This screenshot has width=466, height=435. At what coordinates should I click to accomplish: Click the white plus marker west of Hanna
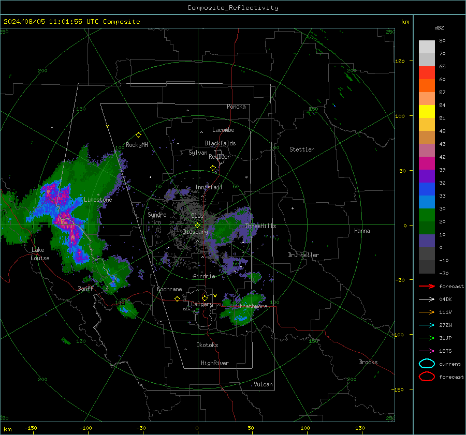pos(293,208)
